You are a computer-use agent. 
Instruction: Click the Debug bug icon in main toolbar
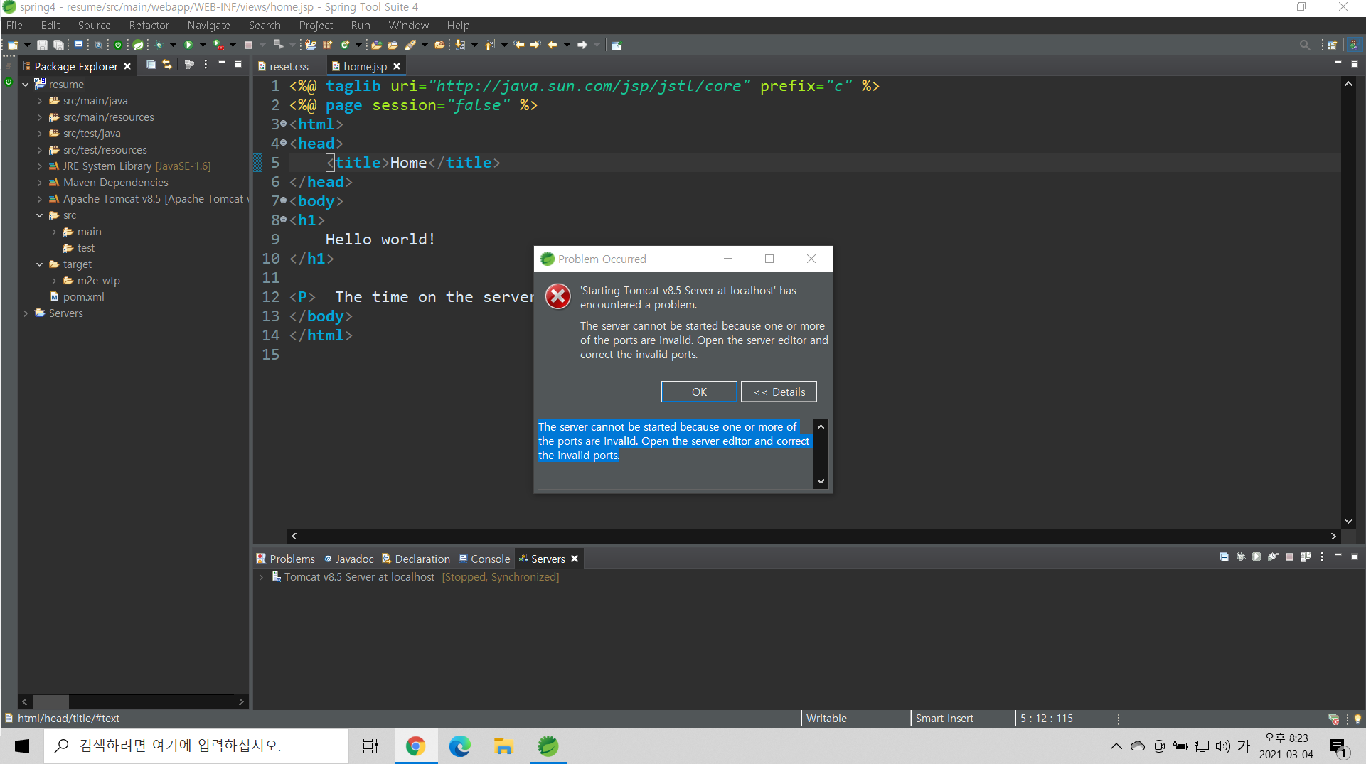[x=159, y=45]
